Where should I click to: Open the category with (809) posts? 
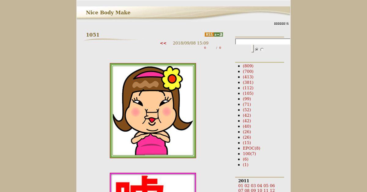tap(248, 66)
